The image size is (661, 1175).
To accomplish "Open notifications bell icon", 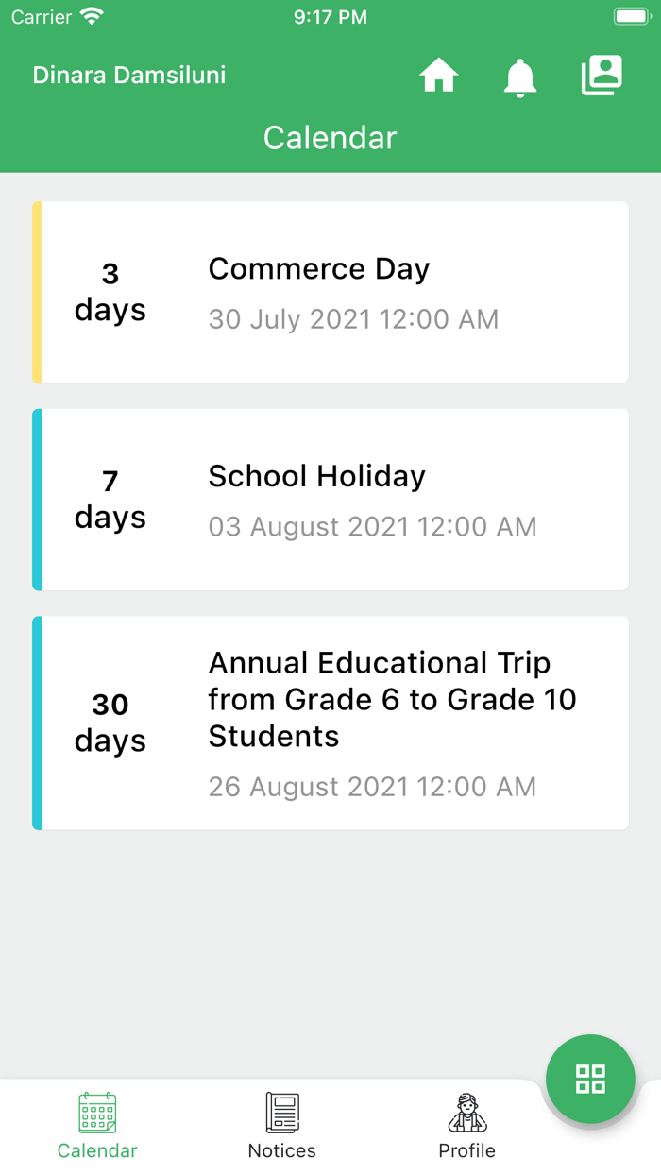I will (x=520, y=77).
